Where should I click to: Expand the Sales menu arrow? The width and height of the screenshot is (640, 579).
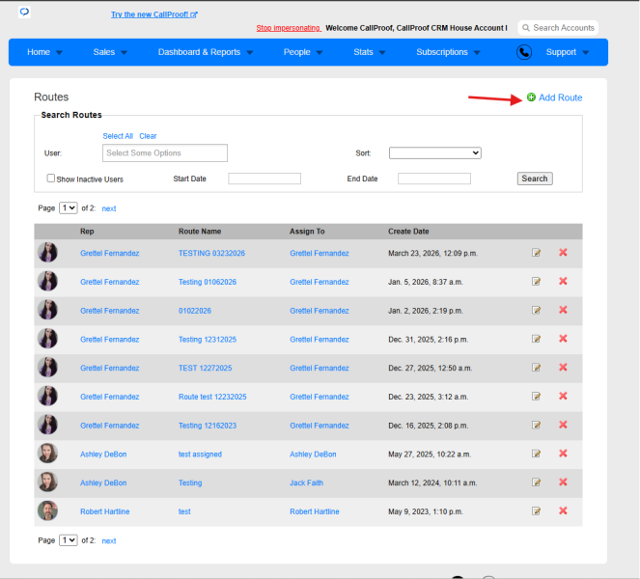pyautogui.click(x=125, y=53)
